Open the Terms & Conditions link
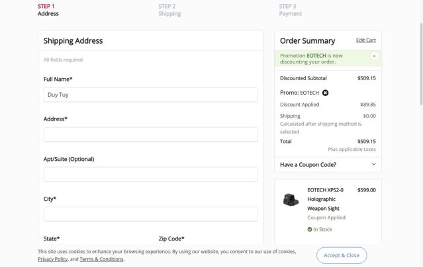Screen dimensions: 423x267 (101, 259)
